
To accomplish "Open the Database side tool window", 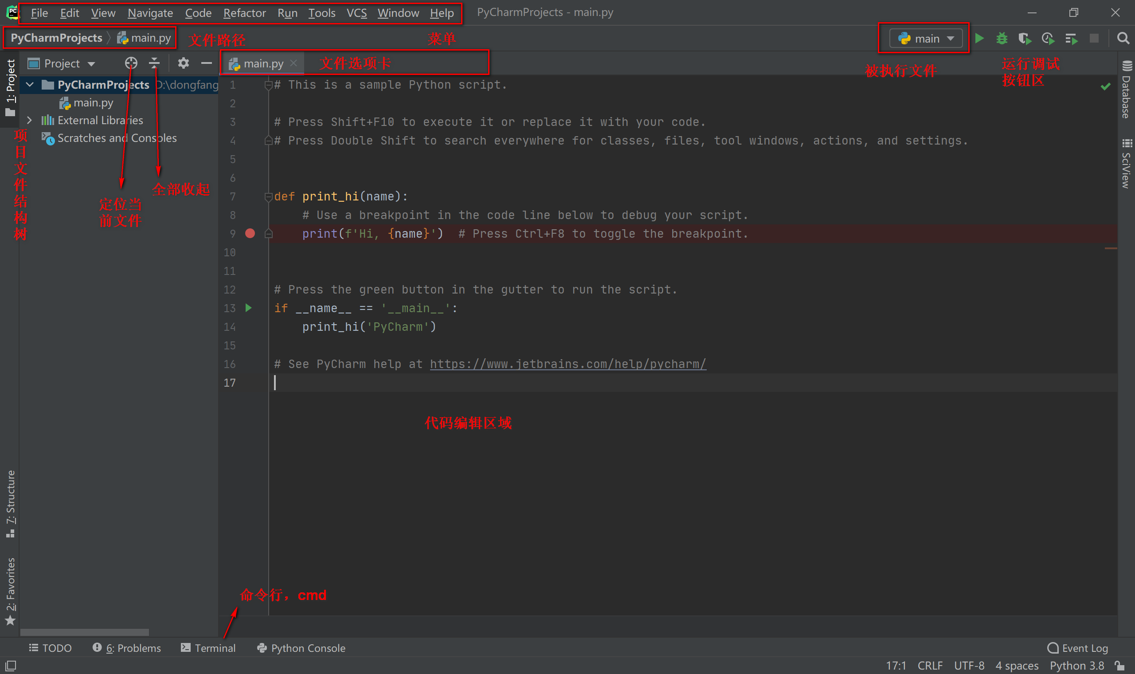I will (1127, 89).
